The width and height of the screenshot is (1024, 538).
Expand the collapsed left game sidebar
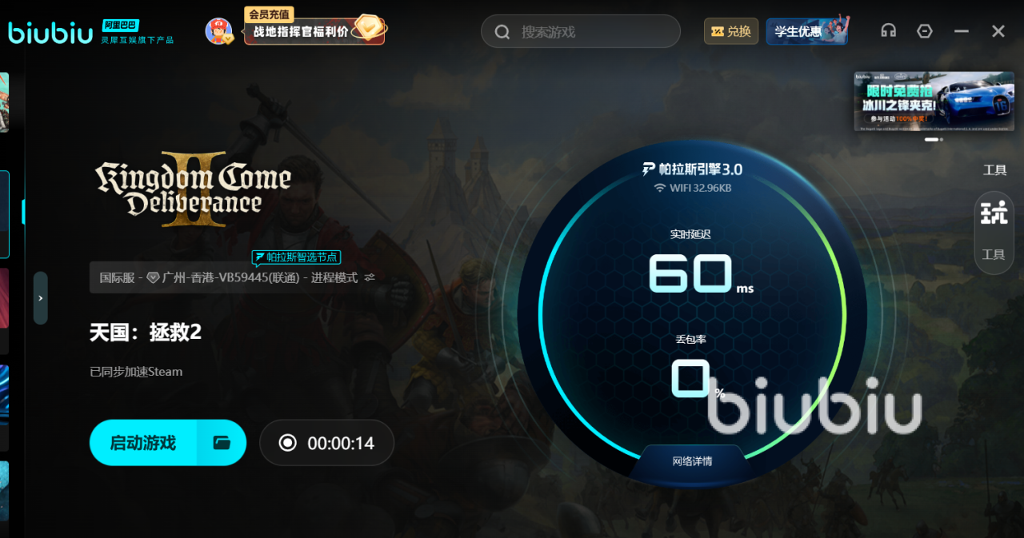coord(41,298)
